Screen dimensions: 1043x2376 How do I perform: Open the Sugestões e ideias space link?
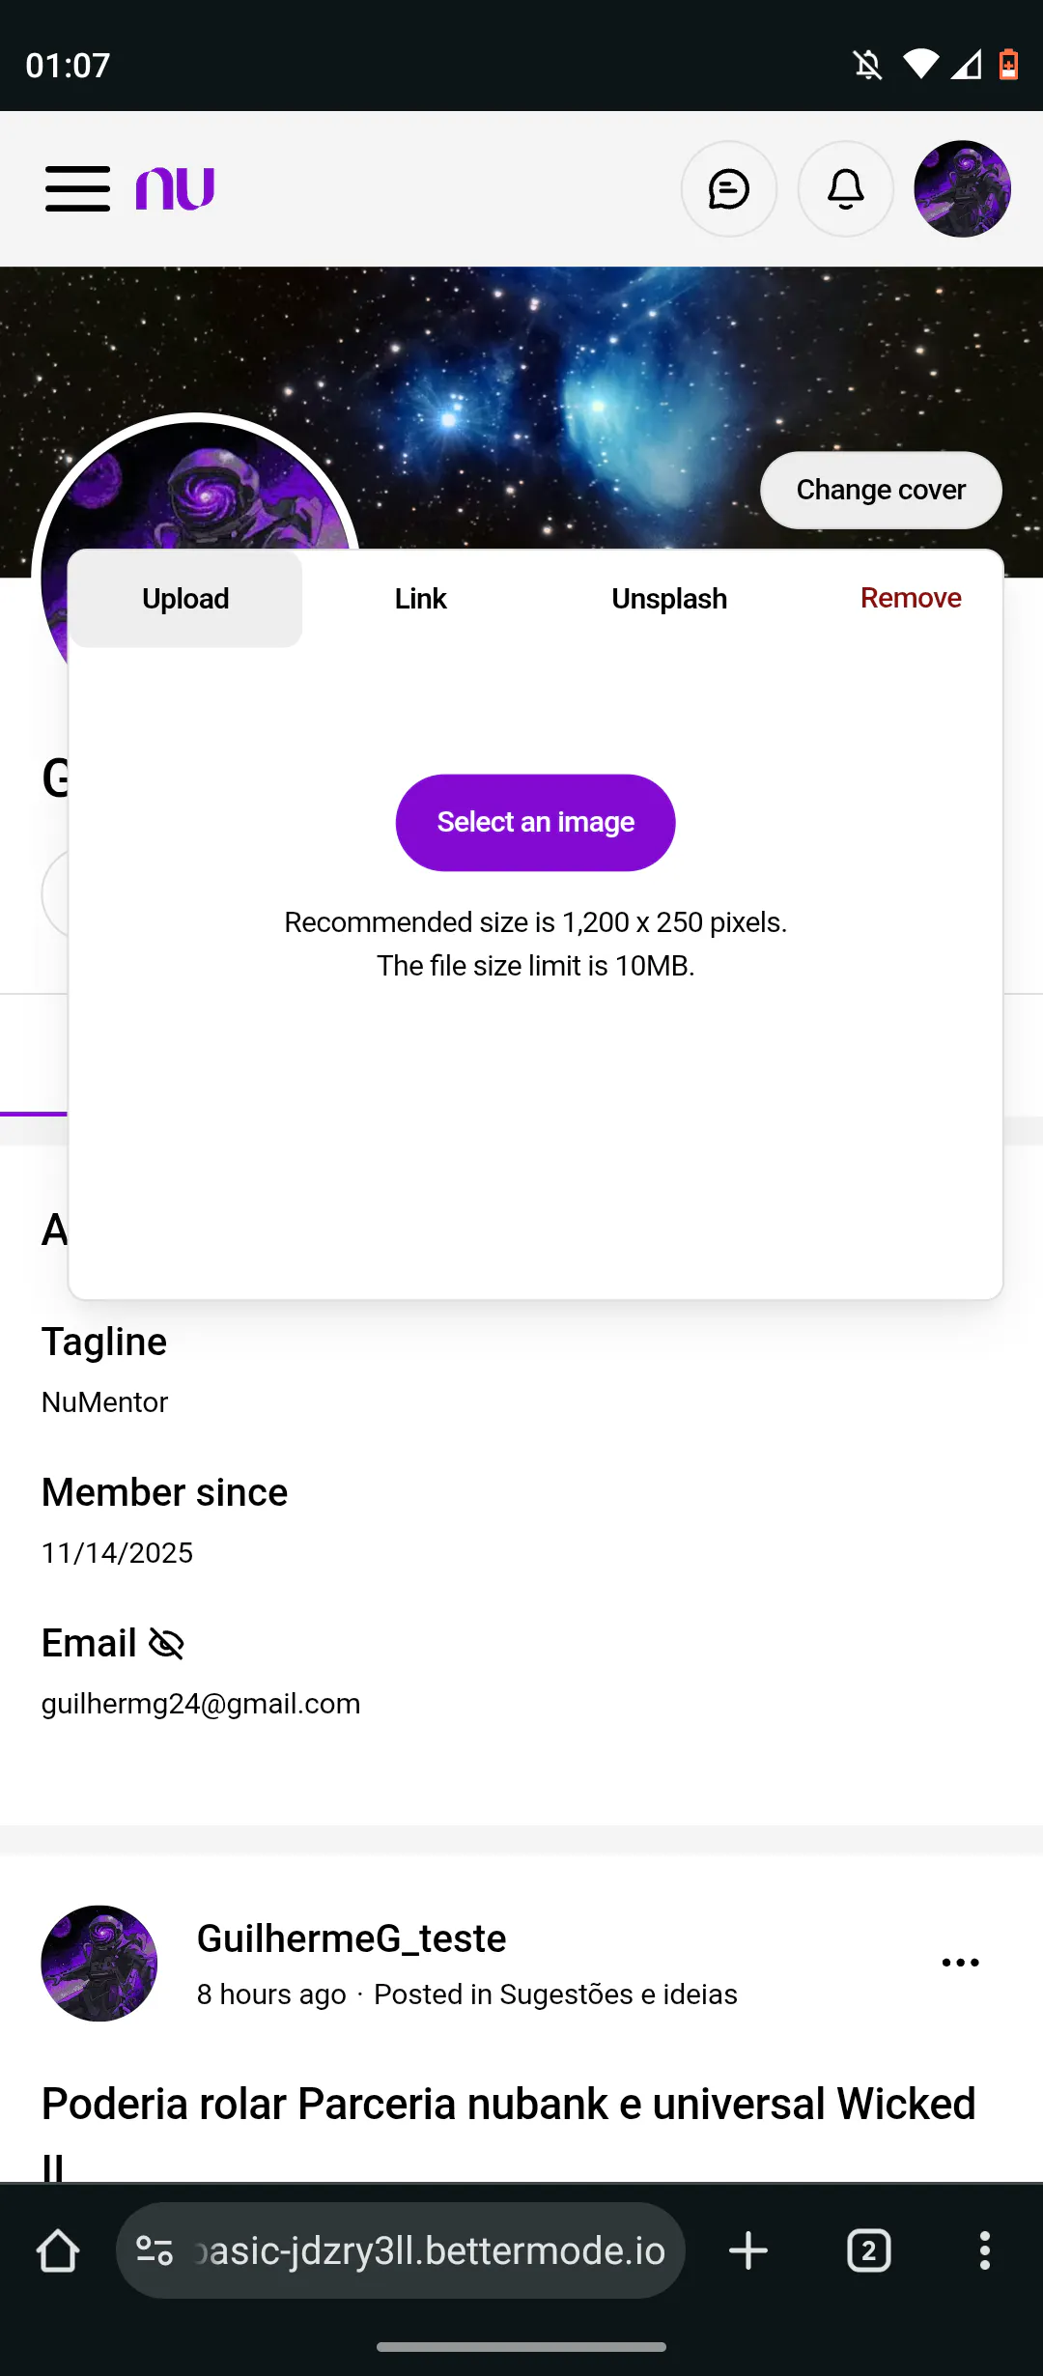(618, 1994)
